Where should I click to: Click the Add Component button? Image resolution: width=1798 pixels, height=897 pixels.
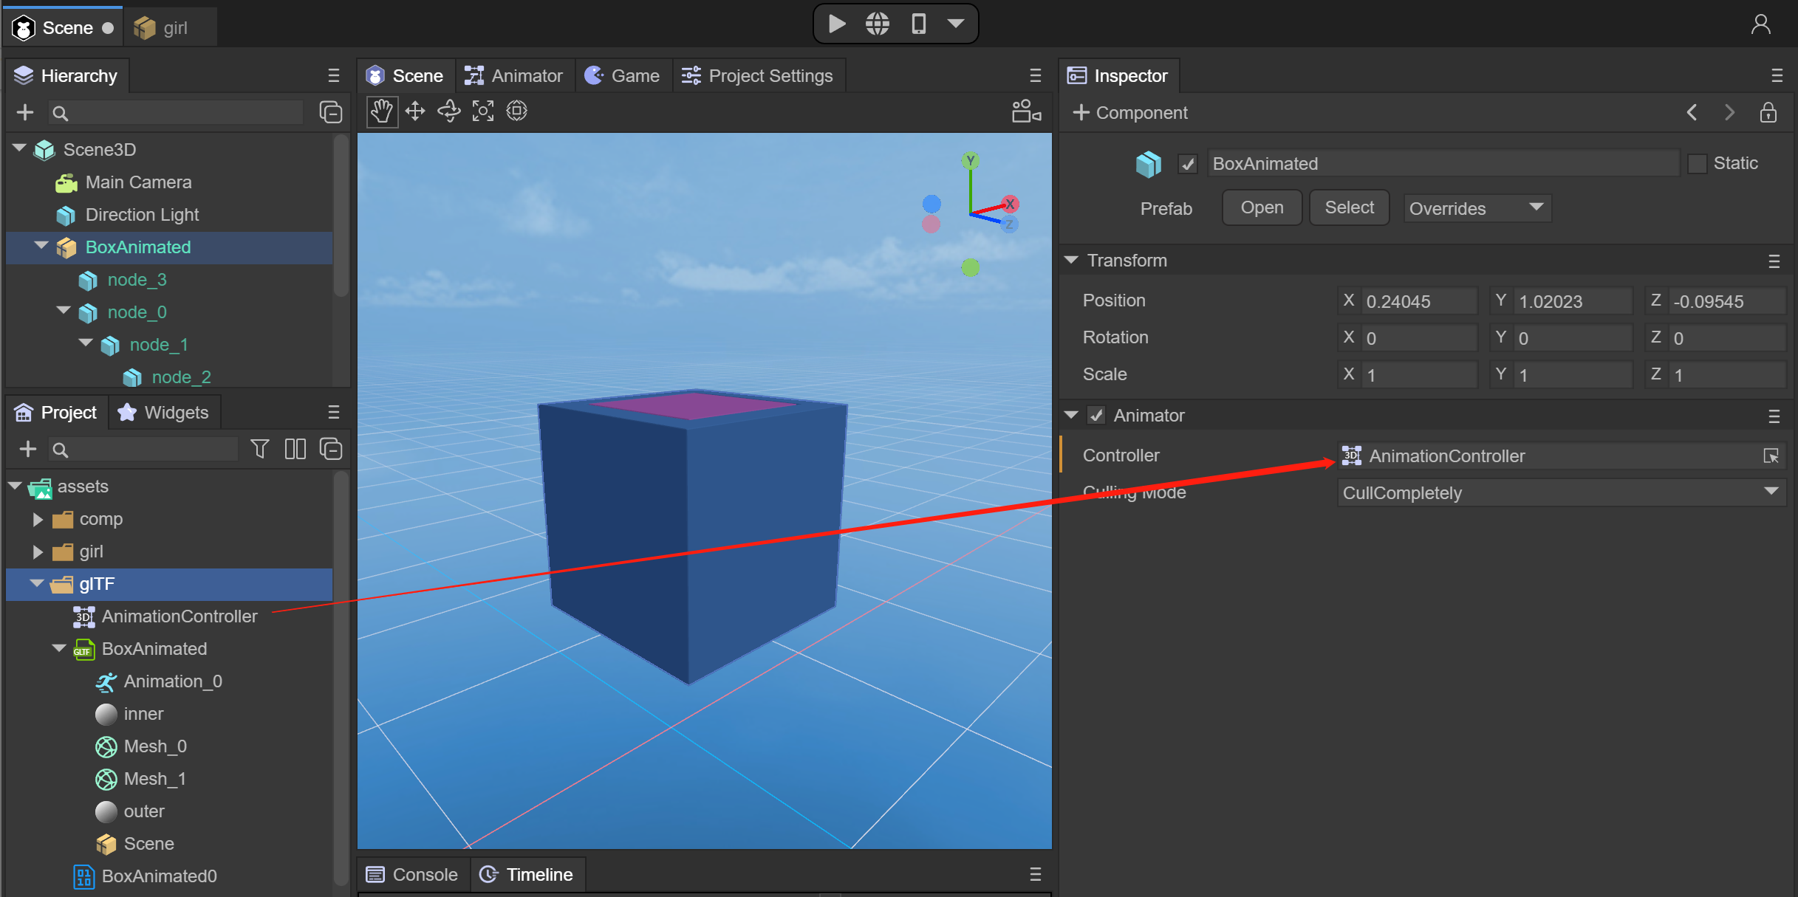pyautogui.click(x=1130, y=113)
